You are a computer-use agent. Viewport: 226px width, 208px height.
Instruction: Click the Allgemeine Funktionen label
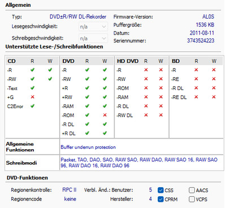[x=20, y=147]
